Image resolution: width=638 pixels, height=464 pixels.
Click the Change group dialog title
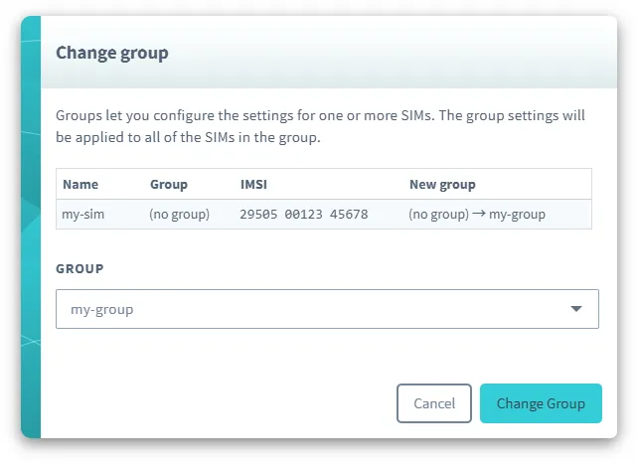[x=112, y=54]
